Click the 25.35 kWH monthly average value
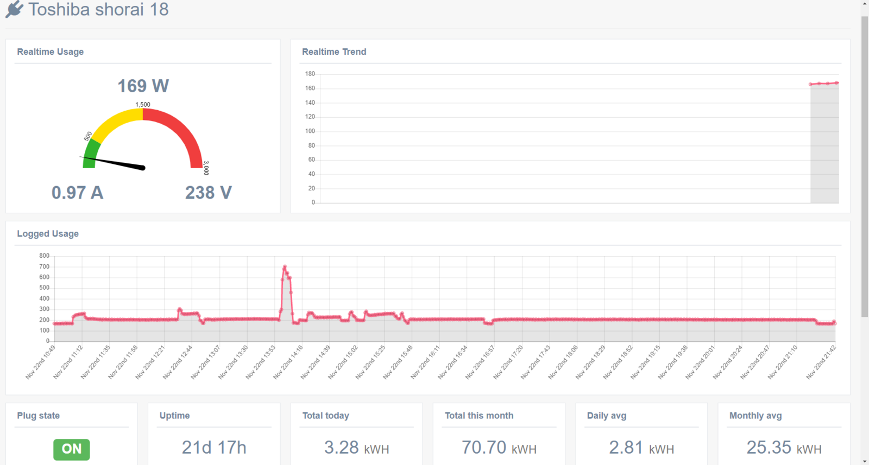 784,448
